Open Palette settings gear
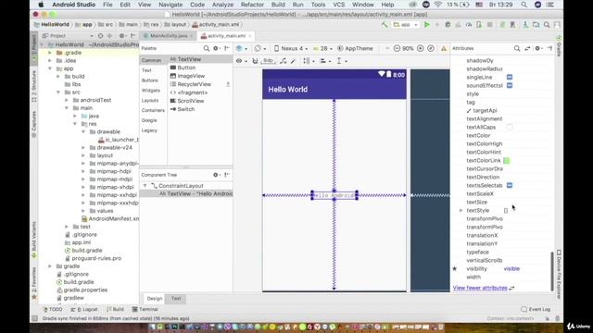This screenshot has height=333, width=593. pos(216,48)
